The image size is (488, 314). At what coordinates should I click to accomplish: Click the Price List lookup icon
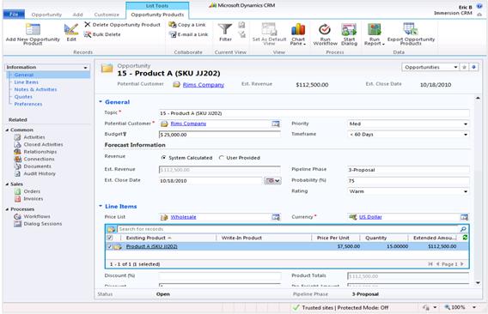click(x=276, y=217)
